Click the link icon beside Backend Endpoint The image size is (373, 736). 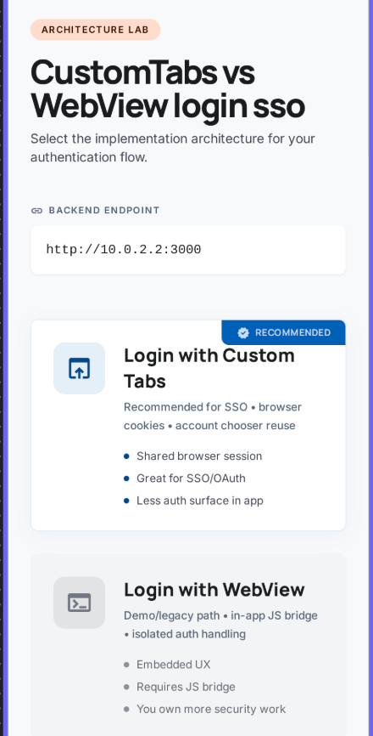coord(36,210)
